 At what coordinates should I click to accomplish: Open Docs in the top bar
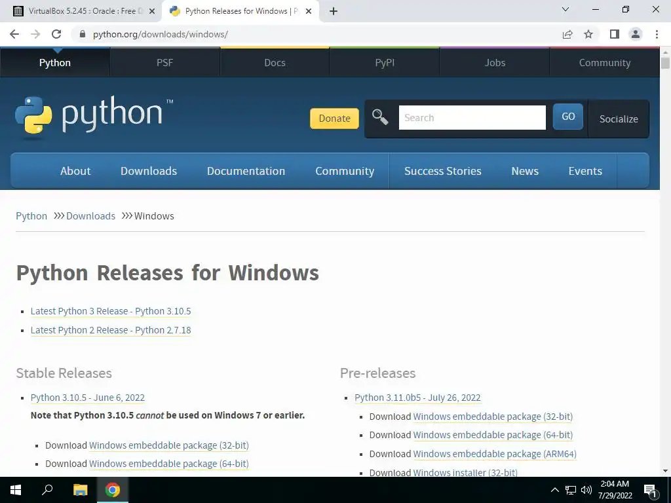point(275,62)
